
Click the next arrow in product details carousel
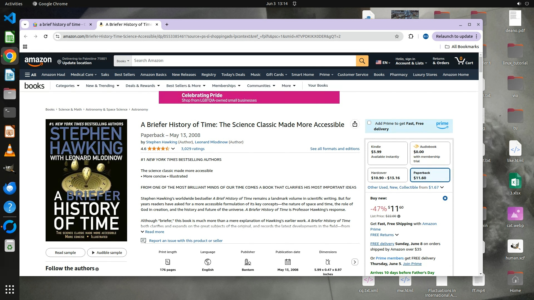click(x=355, y=262)
